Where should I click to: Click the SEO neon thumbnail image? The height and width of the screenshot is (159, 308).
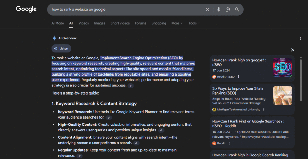tap(282, 67)
